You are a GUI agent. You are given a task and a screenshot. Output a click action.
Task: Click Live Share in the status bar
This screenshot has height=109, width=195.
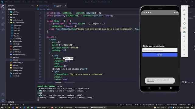point(14,105)
